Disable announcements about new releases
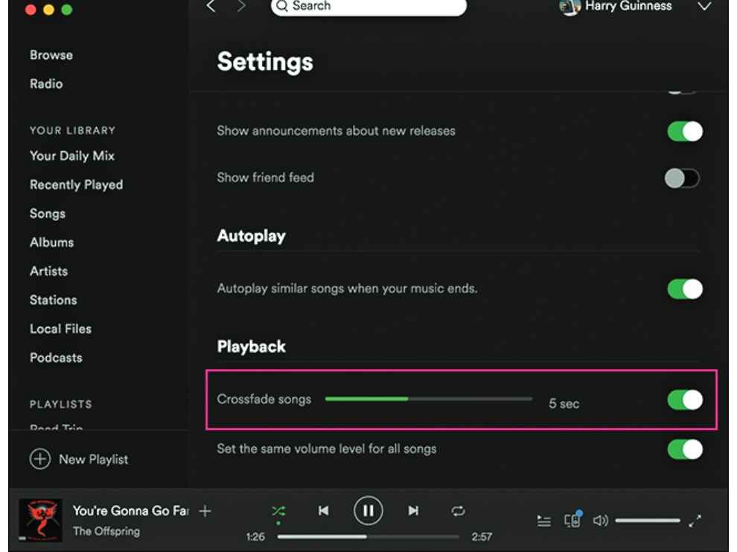Image resolution: width=737 pixels, height=552 pixels. click(x=685, y=131)
